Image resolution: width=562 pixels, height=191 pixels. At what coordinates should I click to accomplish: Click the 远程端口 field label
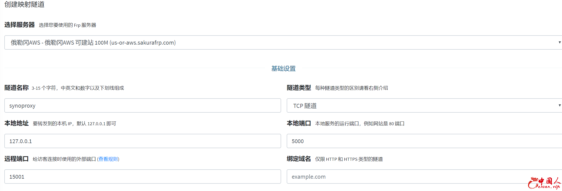pyautogui.click(x=16, y=159)
